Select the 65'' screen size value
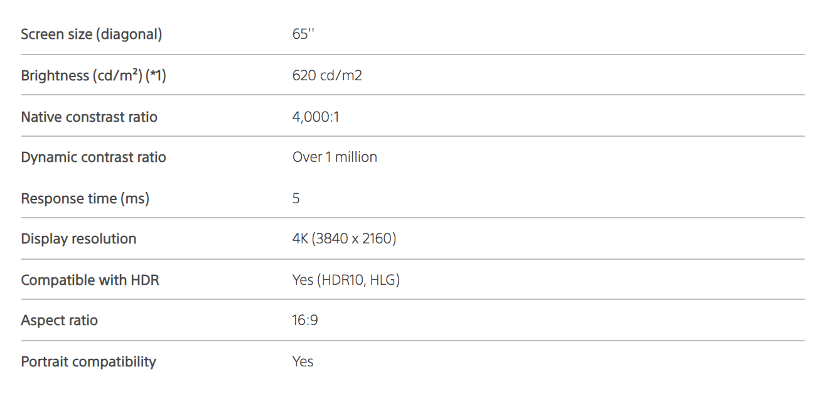This screenshot has width=821, height=394. pos(303,35)
